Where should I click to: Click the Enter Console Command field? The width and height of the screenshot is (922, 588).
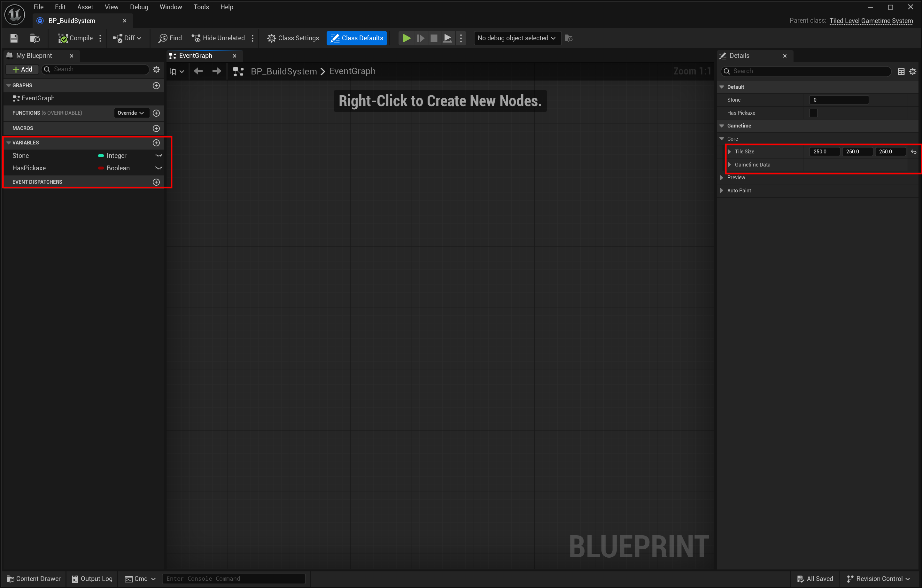(234, 578)
